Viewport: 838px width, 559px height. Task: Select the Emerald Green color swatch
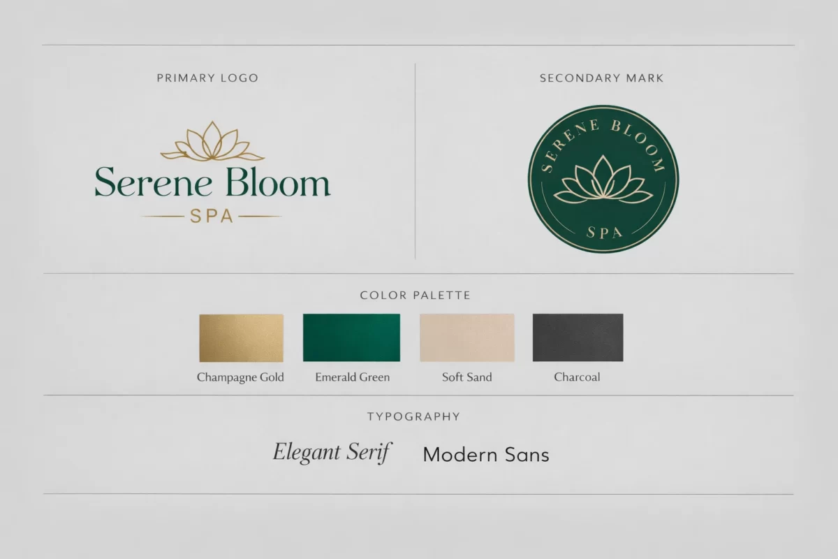pyautogui.click(x=351, y=337)
